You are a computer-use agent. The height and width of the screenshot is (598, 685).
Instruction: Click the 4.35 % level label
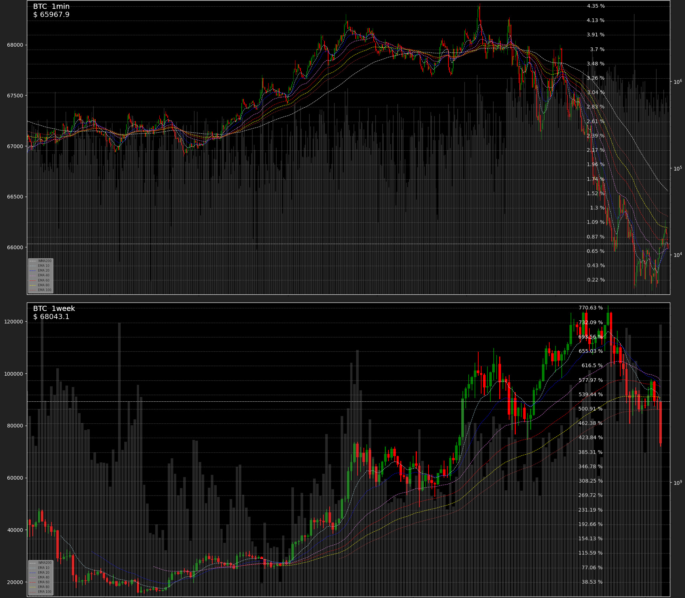(x=596, y=6)
